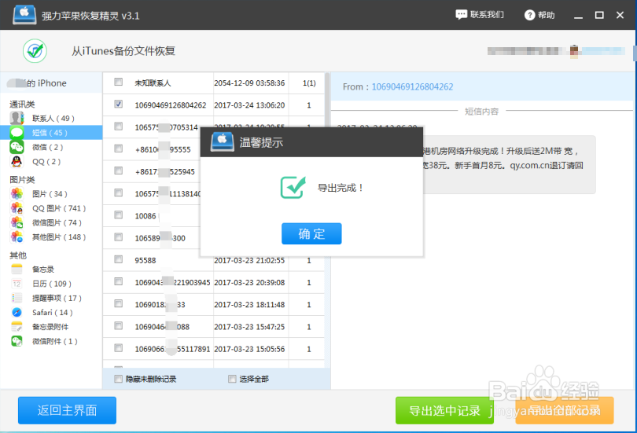Select the 短信 (45) message icon
637x433 pixels.
coord(17,133)
